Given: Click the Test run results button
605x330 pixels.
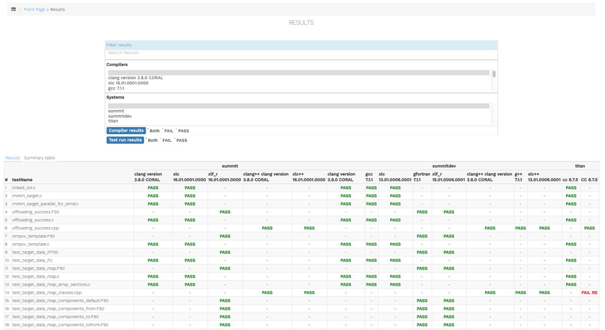Looking at the screenshot, I should tap(125, 140).
